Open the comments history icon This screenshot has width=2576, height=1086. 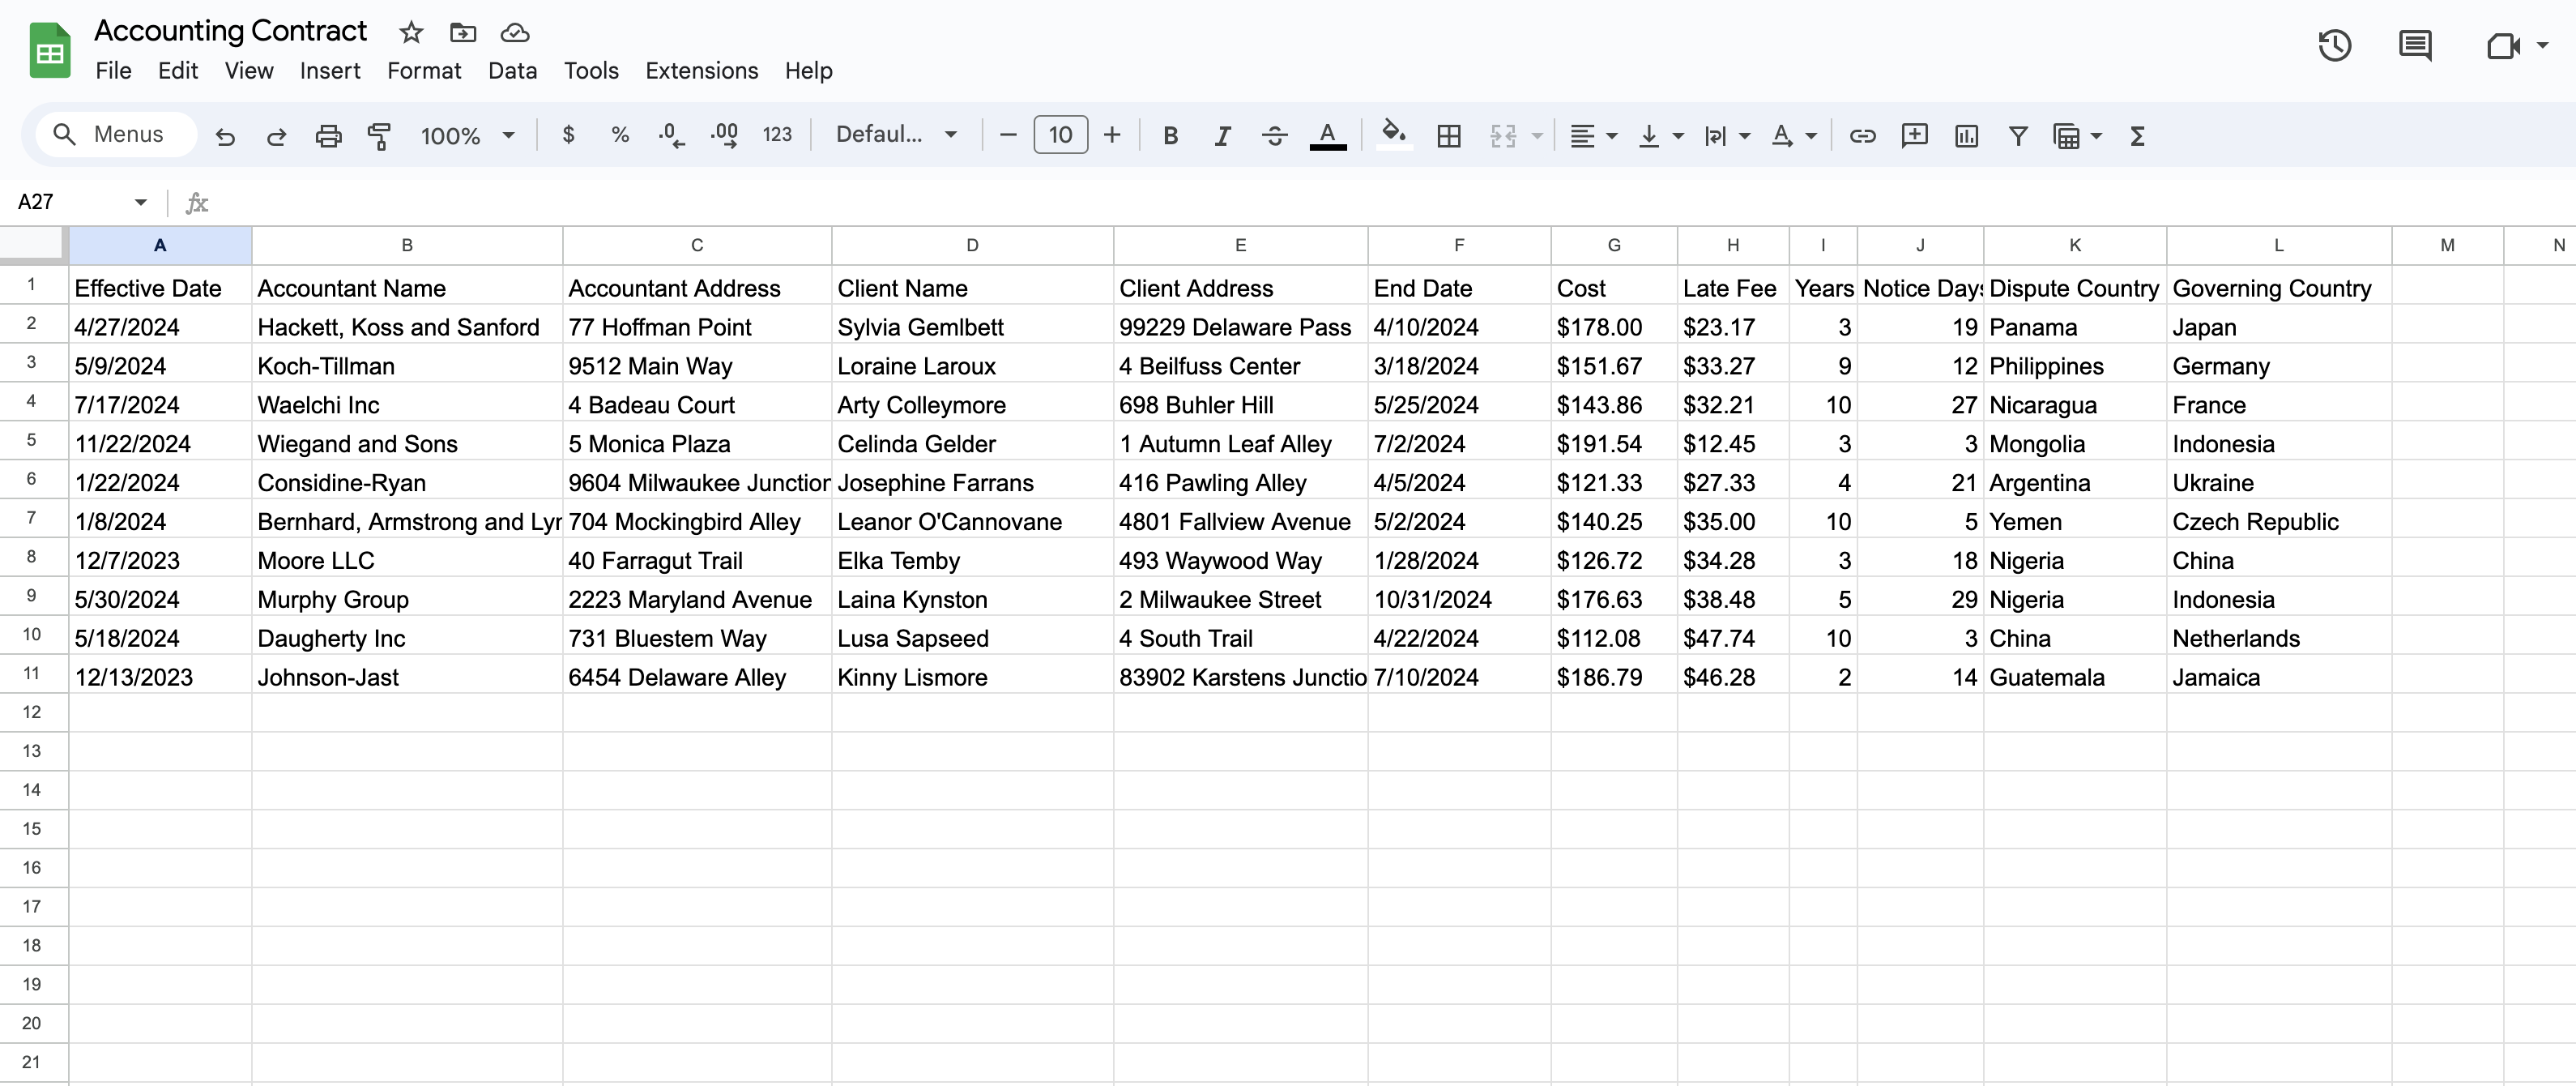click(x=2415, y=45)
